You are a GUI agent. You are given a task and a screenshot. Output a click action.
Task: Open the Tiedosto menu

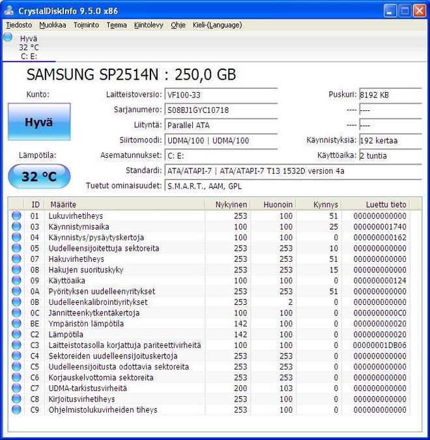point(19,25)
